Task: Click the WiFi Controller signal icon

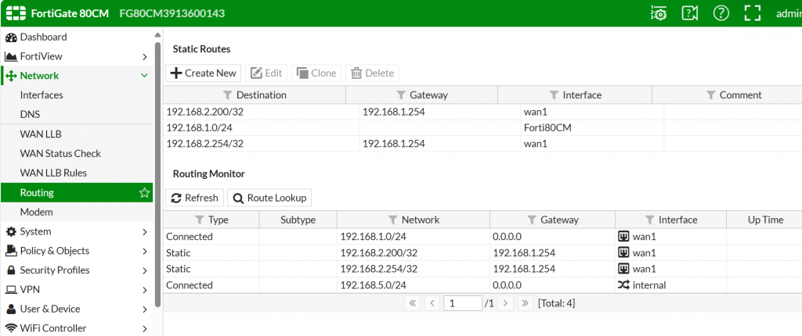Action: pos(11,328)
